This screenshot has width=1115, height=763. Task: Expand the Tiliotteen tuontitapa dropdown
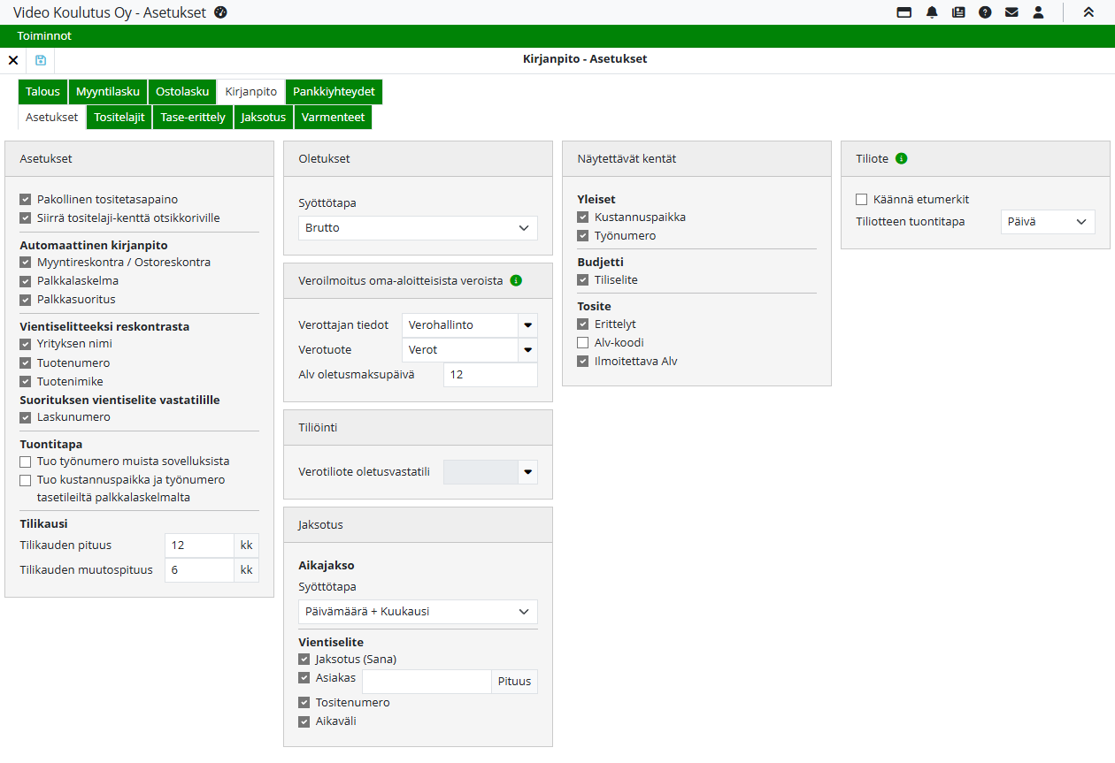pos(1047,222)
